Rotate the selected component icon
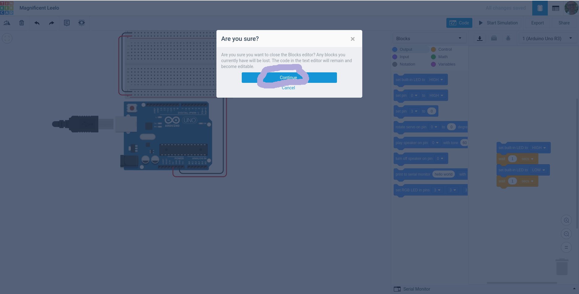The width and height of the screenshot is (579, 294). (7, 23)
